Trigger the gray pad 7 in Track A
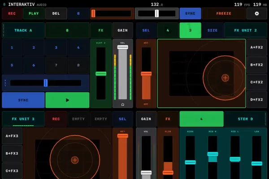The height and width of the screenshot is (179, 269). [56, 65]
